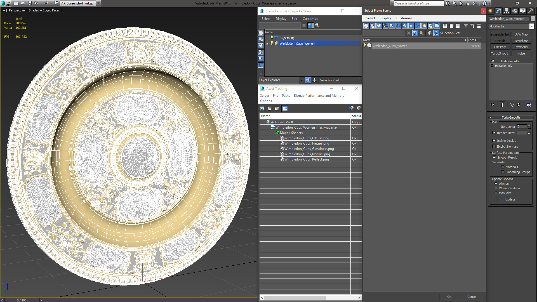Open Select menu in Scene Explorer
This screenshot has height=302, width=537.
(266, 19)
